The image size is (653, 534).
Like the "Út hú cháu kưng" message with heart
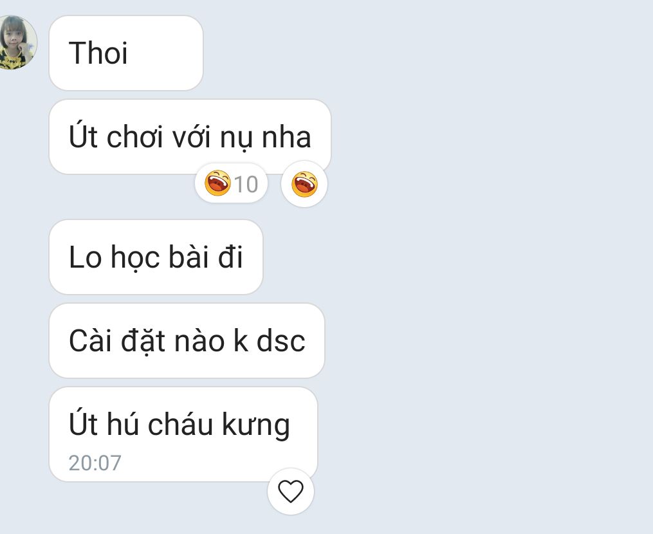[x=291, y=491]
